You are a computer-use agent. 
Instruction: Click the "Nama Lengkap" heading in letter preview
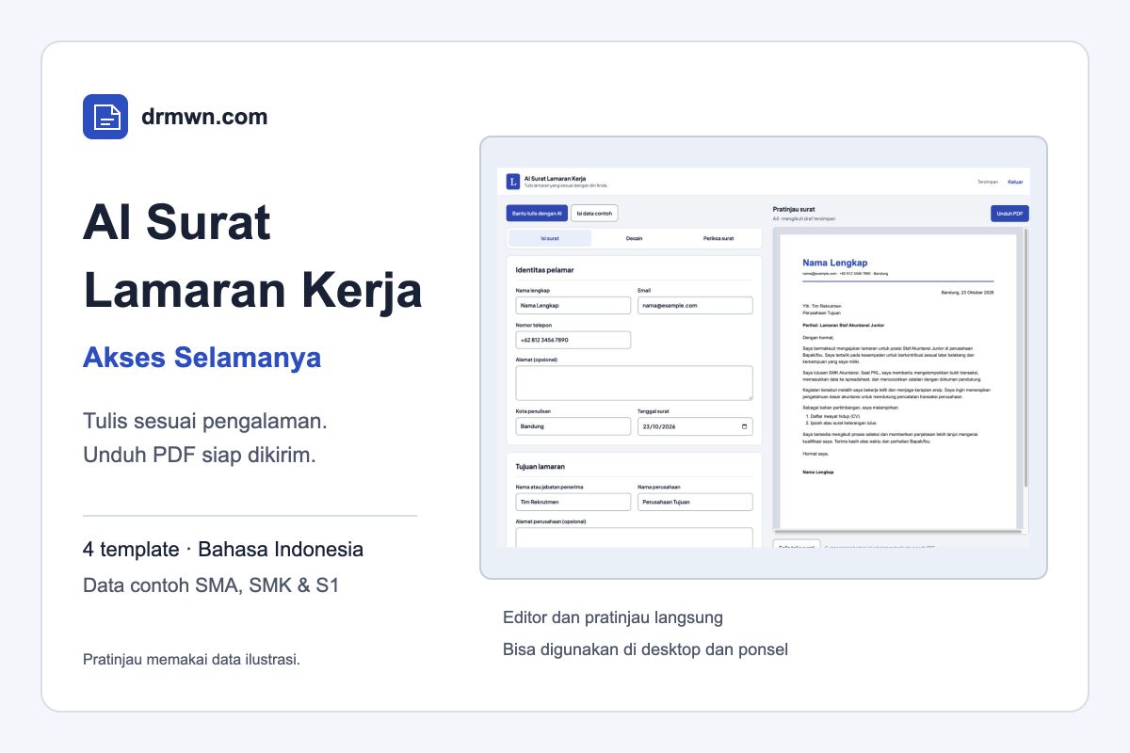[x=835, y=263]
